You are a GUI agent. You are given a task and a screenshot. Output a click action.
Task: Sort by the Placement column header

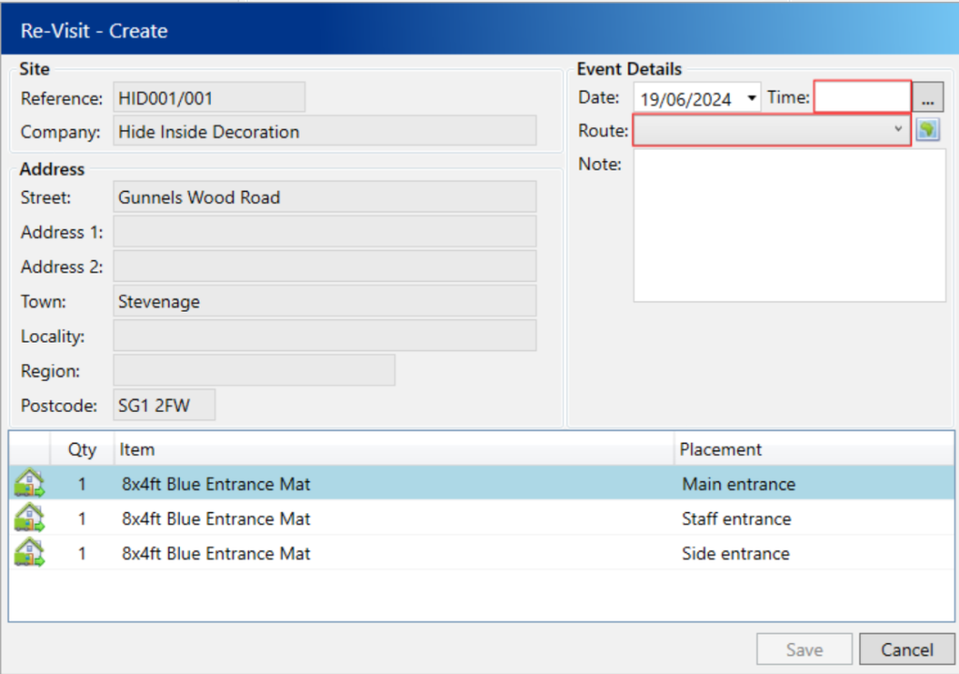click(x=813, y=449)
